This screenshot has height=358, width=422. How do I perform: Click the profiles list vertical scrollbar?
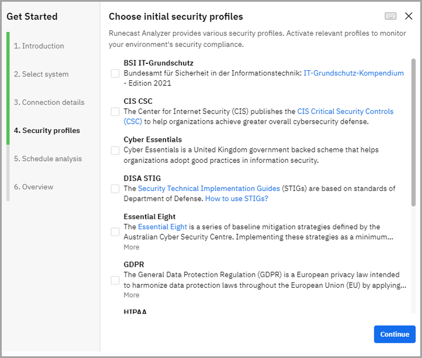coord(413,132)
